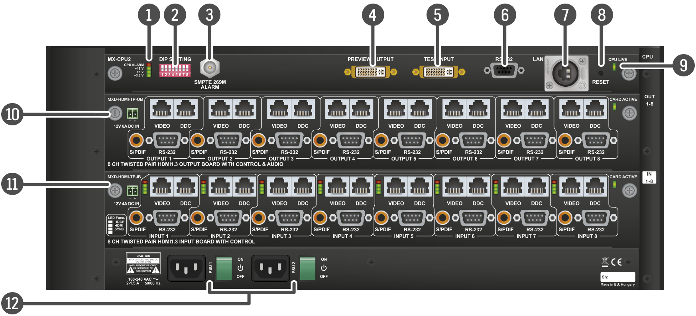The width and height of the screenshot is (696, 316).
Task: Click the PSU 1 AC power inlet
Action: 186,268
